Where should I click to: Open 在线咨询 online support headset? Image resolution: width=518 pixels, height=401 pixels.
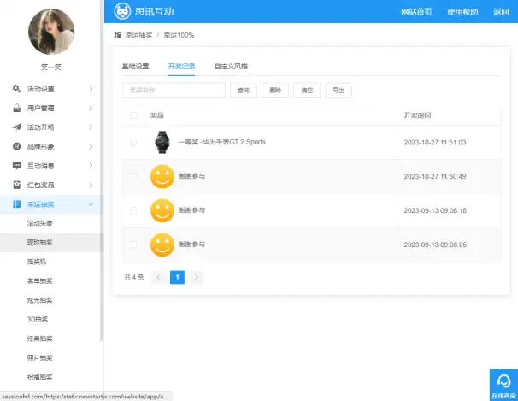(x=503, y=385)
